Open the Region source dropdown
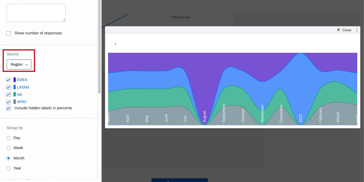This screenshot has width=364, height=182. (19, 64)
